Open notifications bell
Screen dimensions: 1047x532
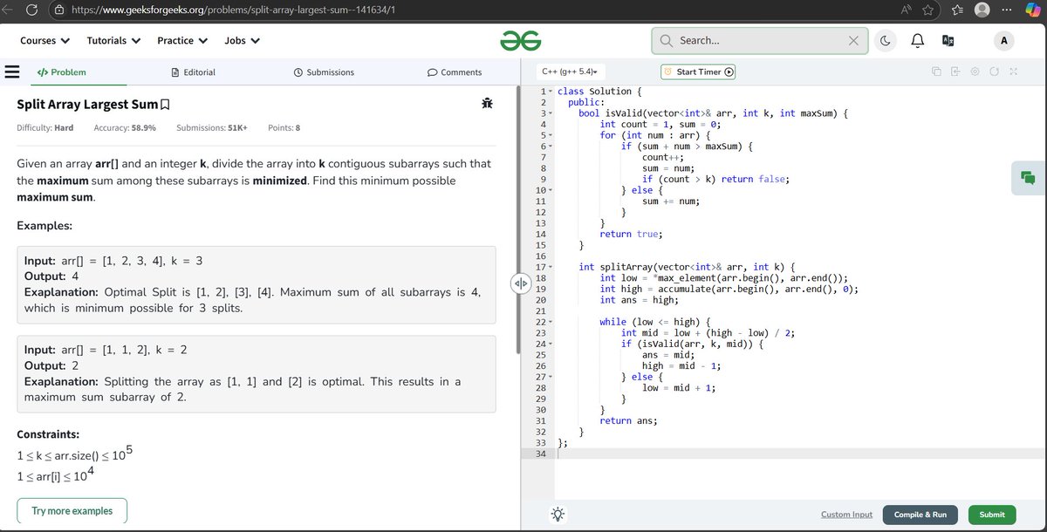point(917,41)
